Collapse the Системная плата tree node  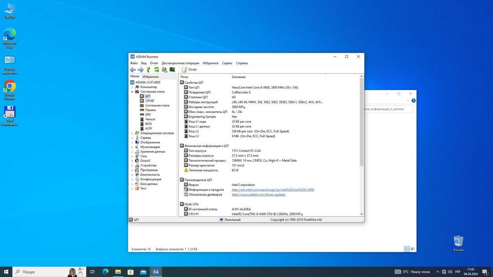point(132,92)
